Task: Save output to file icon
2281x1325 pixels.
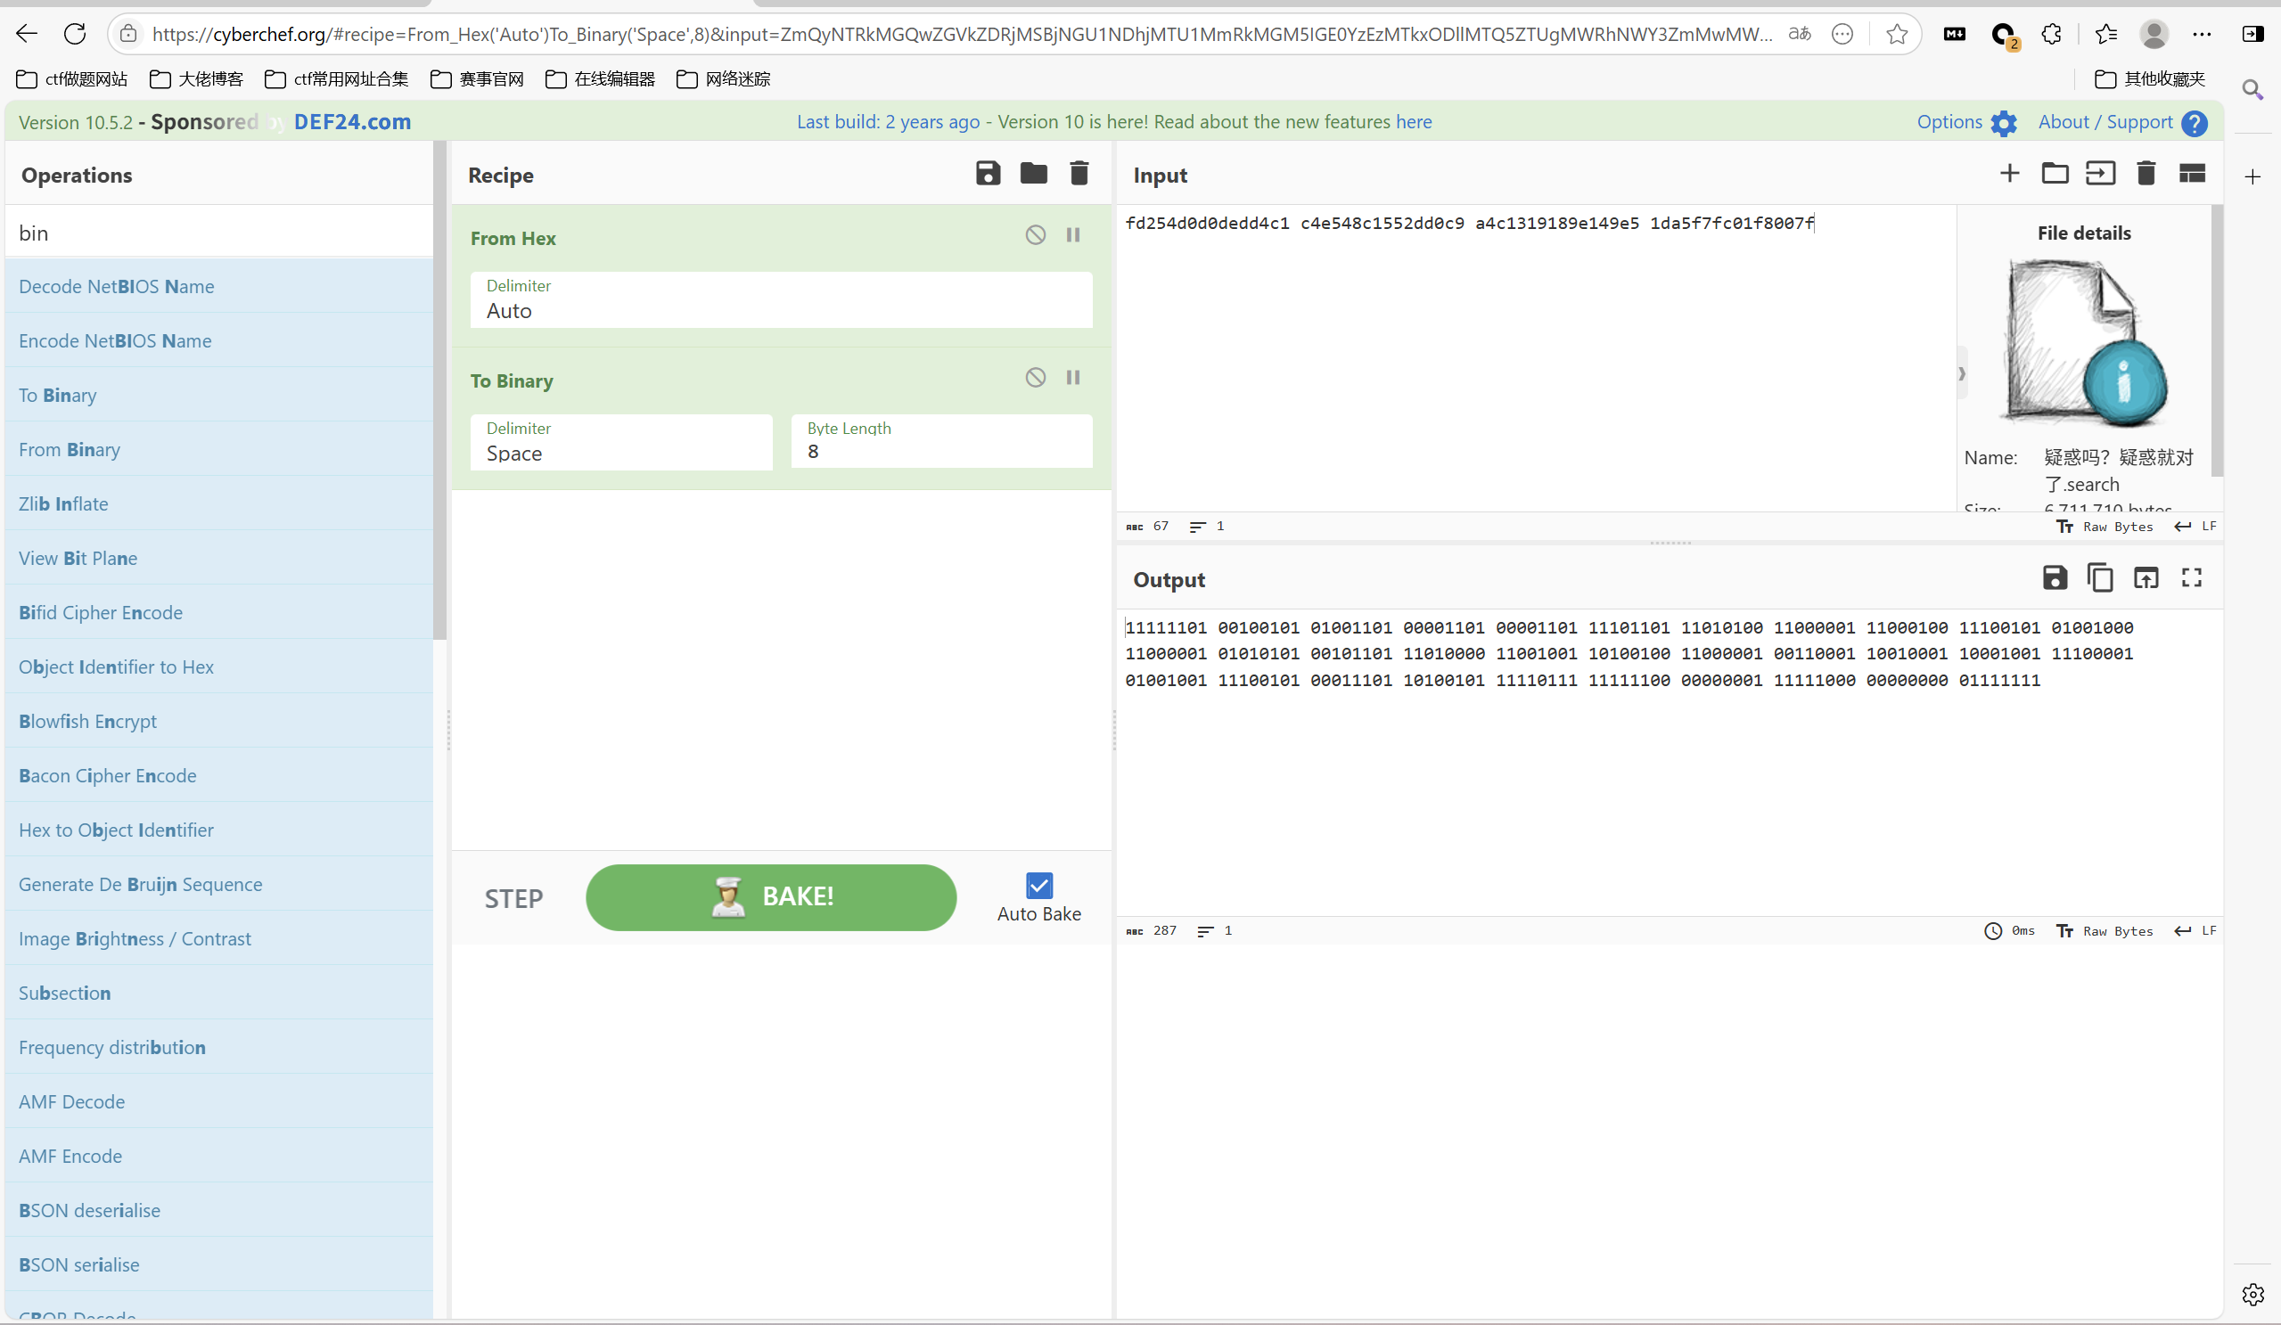Action: point(2055,577)
